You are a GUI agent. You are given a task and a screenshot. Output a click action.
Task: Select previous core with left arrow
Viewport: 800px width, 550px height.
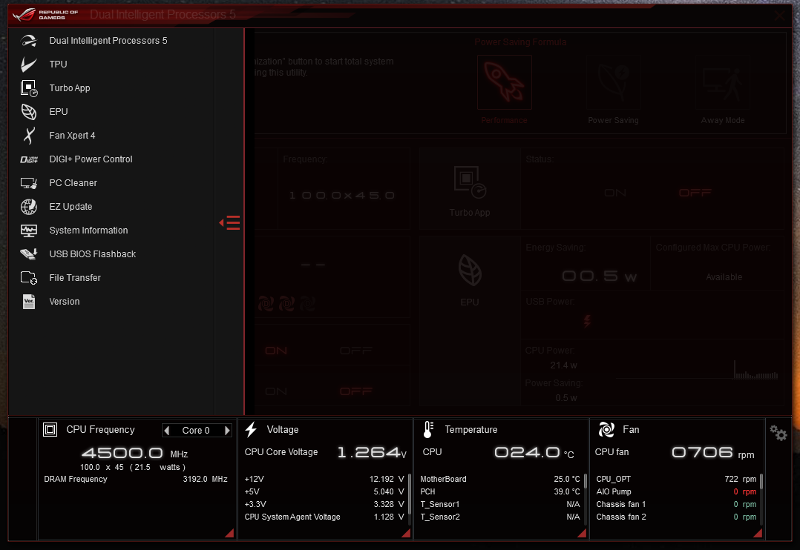click(167, 431)
